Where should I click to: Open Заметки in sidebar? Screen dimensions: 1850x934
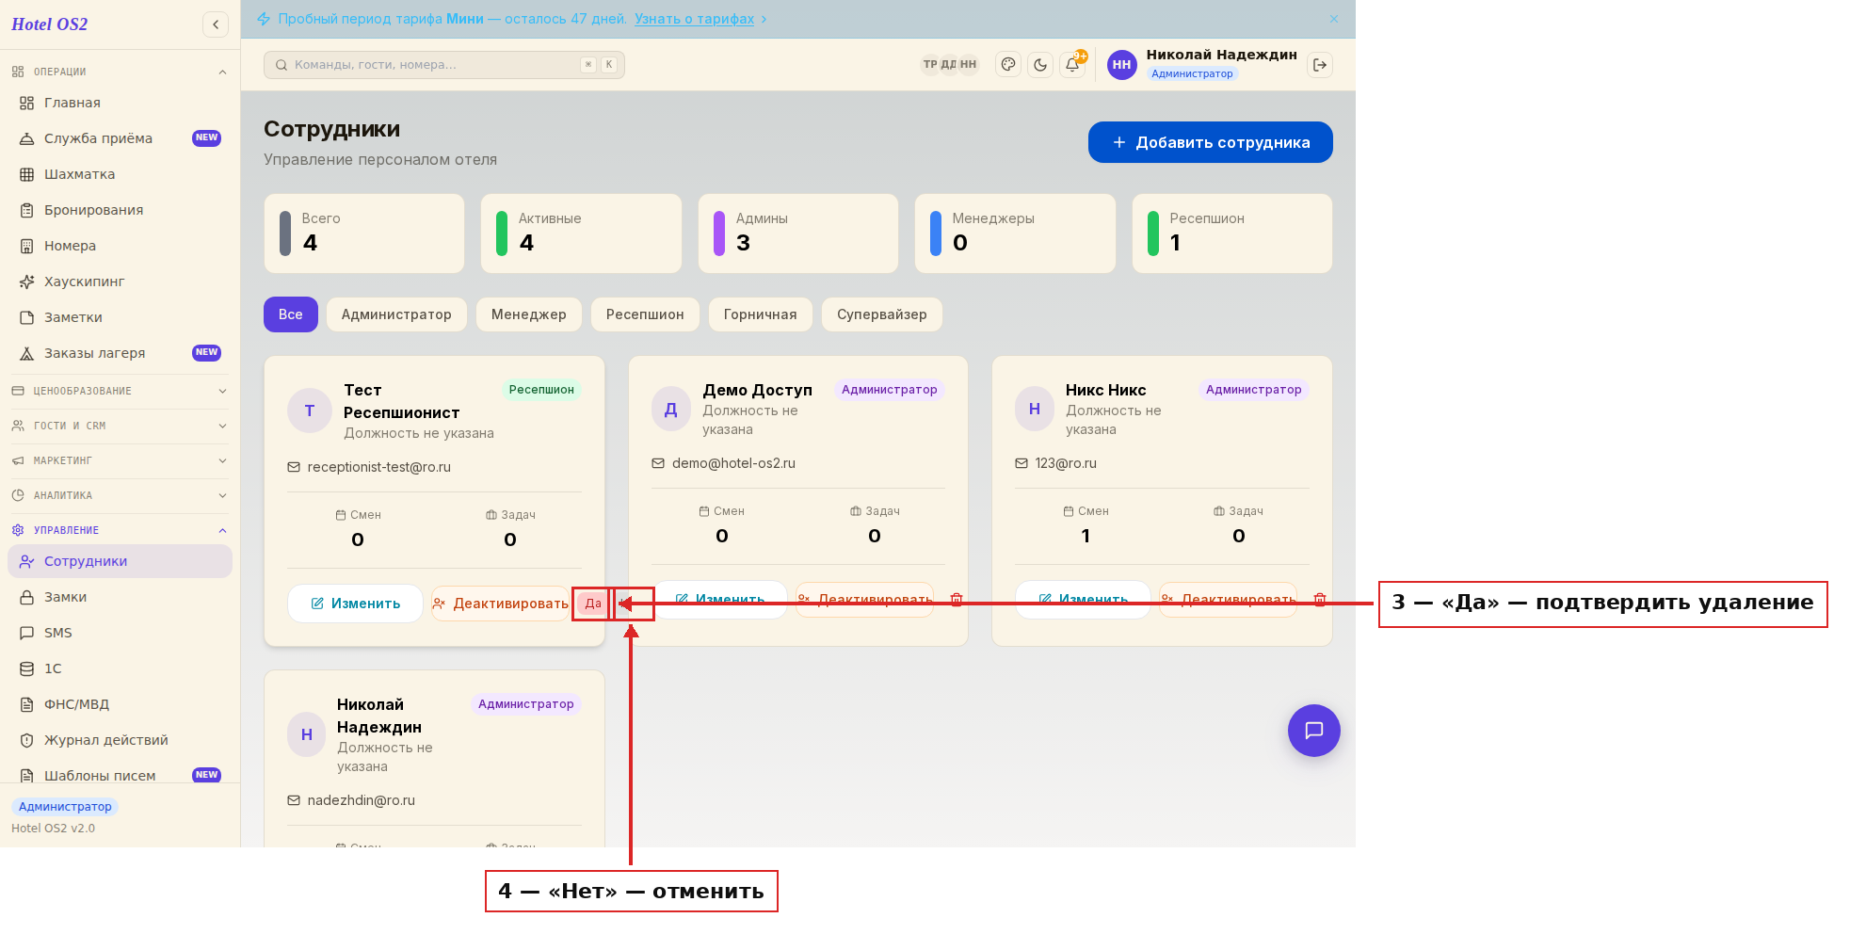(x=120, y=317)
